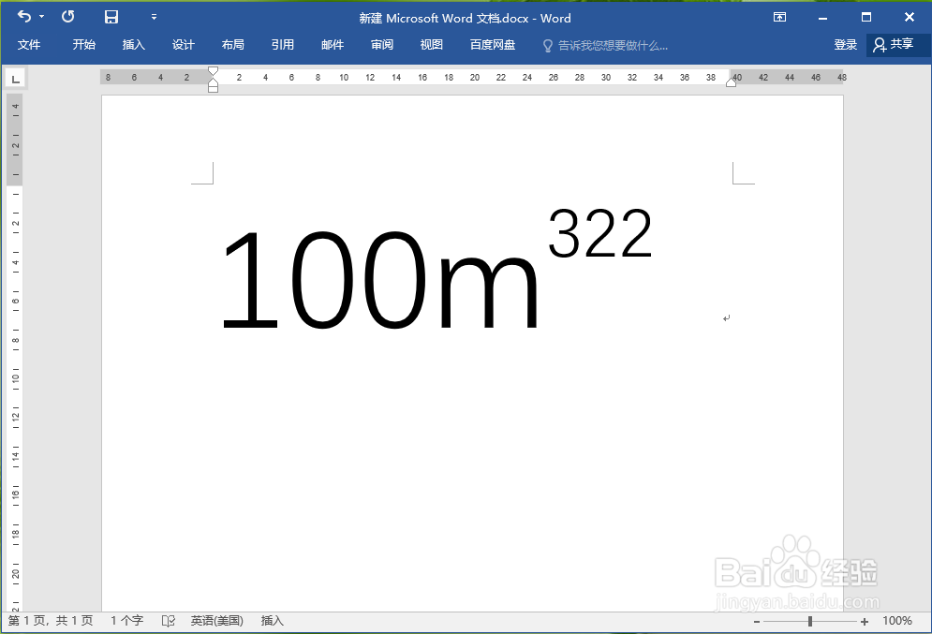Switch to the 插入 (Insert) ribbon tab
Viewport: 932px width, 634px height.
coord(133,44)
